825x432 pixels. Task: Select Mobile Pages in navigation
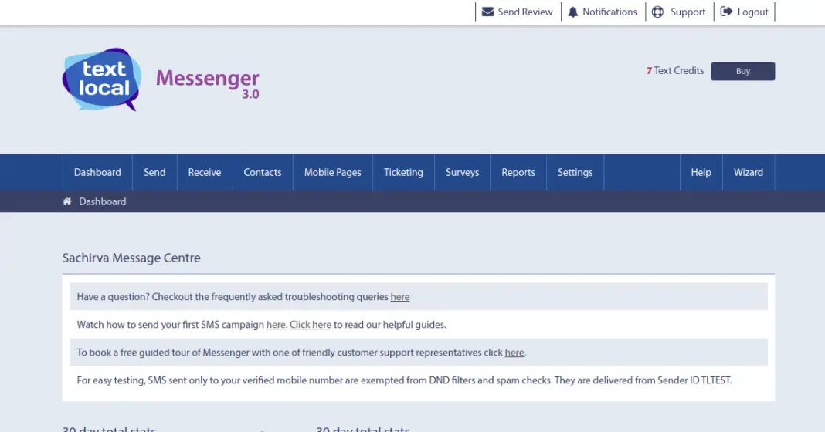tap(333, 172)
